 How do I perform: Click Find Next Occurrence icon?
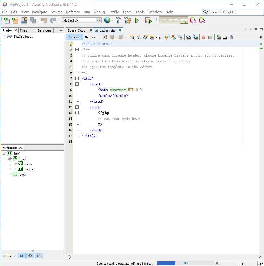pyautogui.click(x=146, y=37)
